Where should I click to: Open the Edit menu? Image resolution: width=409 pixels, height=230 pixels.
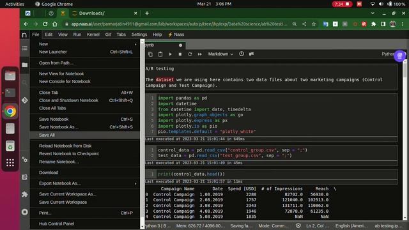49,34
